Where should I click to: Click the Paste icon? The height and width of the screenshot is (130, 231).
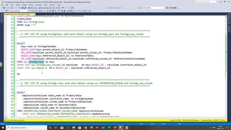[59, 8]
